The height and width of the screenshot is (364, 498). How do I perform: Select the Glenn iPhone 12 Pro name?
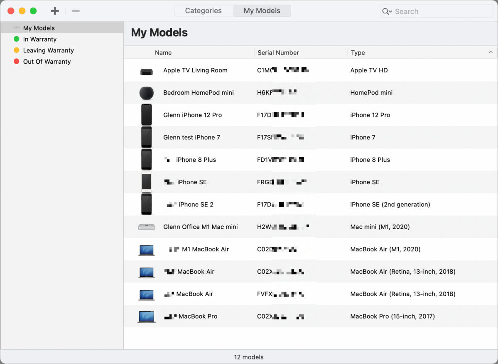(x=192, y=115)
